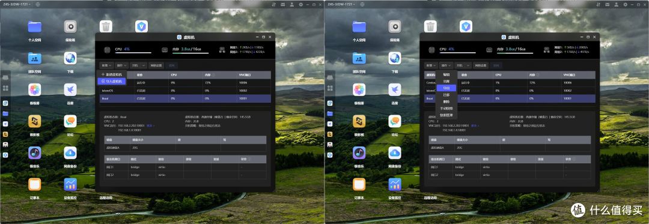Click the VNC 修改 link in the left window
649x224 pixels.
[150, 126]
